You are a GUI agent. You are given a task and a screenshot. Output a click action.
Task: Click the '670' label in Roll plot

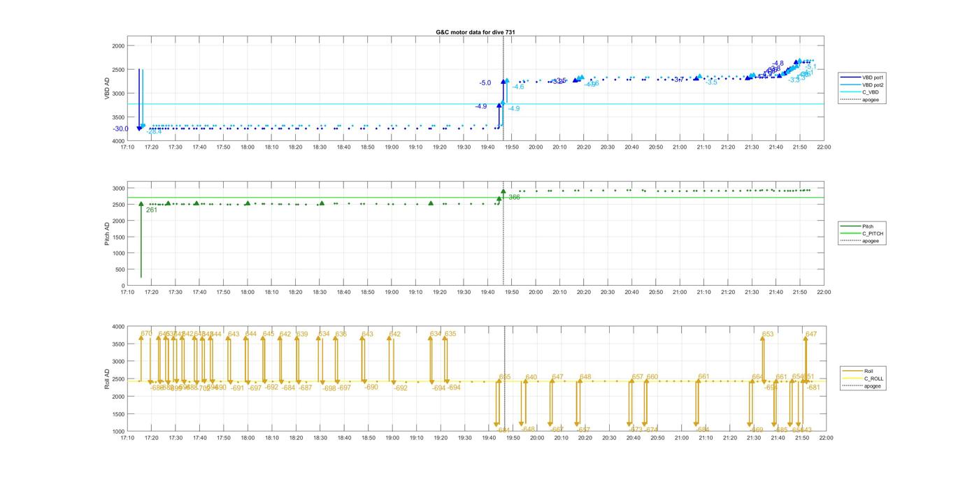pos(146,334)
